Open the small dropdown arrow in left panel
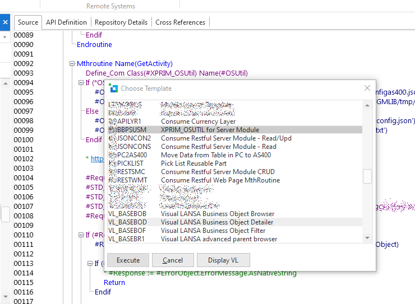The image size is (415, 304). (6, 37)
